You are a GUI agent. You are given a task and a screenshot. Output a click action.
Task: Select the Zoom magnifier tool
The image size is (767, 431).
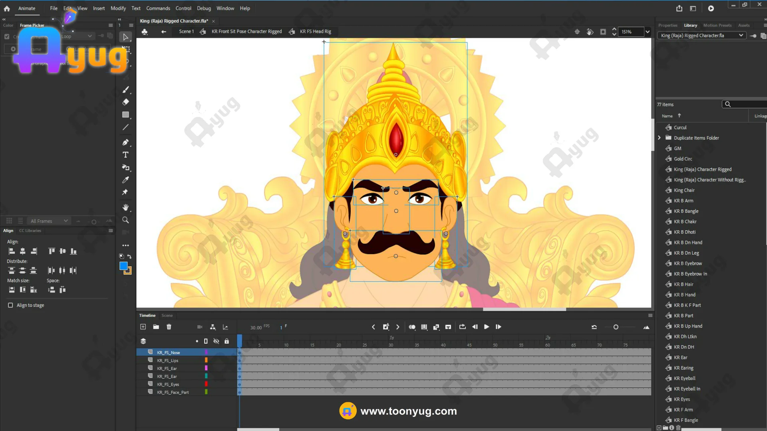(125, 220)
